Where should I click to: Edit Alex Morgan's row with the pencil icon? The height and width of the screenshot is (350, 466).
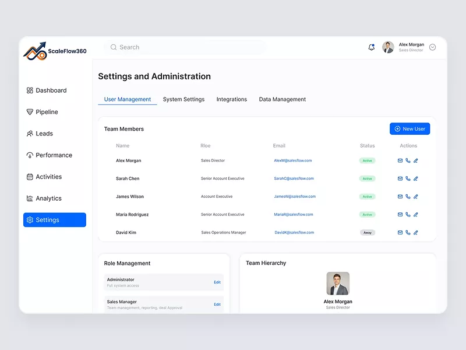[415, 160]
